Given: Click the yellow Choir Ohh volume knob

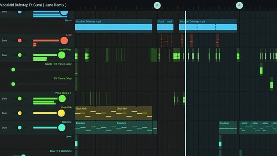Looking at the screenshot, I should tap(61, 113).
